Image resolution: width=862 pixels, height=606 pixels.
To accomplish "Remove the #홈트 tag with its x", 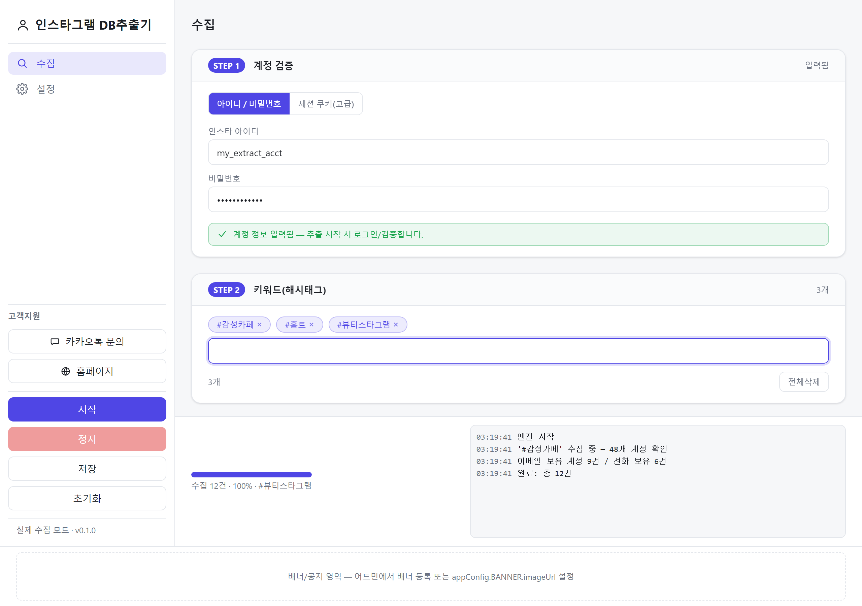I will coord(311,325).
